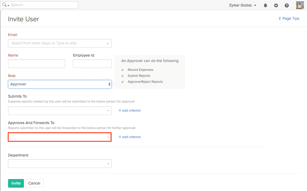This screenshot has height=191, width=307.
Task: Click the Cancel button
Action: tap(34, 183)
